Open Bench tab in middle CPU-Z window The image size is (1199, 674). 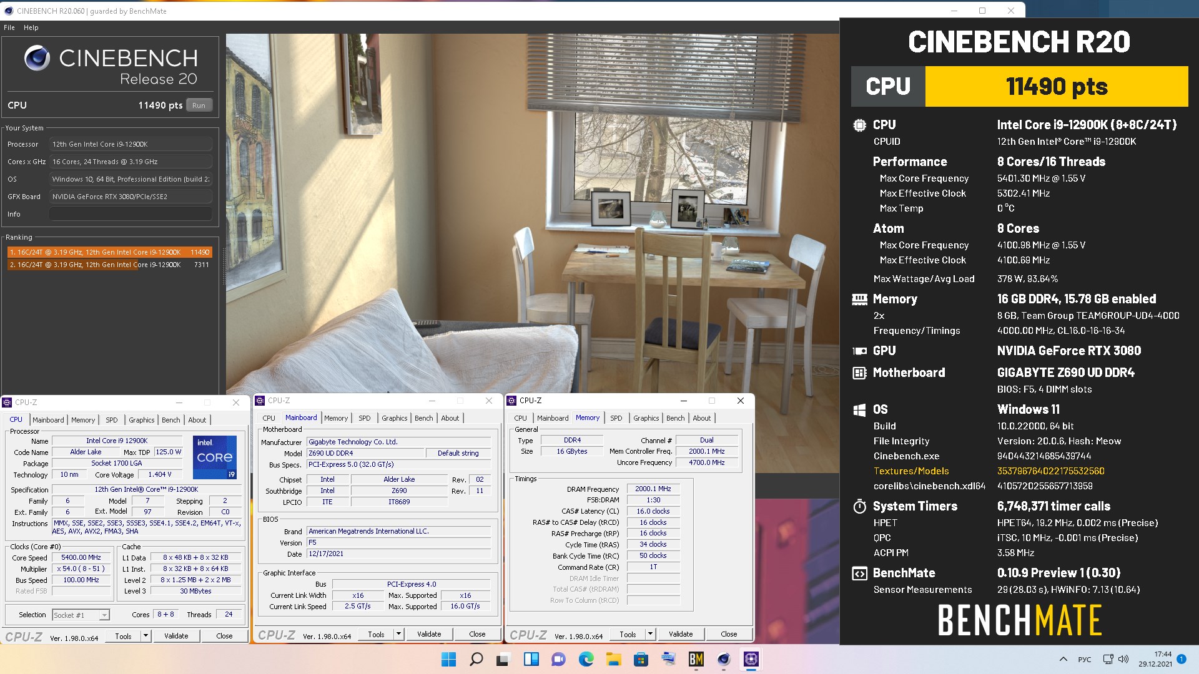423,418
